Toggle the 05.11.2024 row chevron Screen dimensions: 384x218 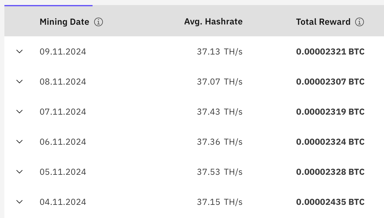(19, 172)
